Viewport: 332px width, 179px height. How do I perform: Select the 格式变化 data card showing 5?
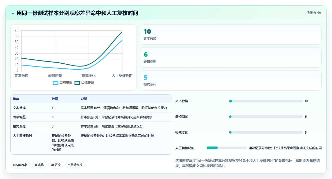[x=231, y=81]
